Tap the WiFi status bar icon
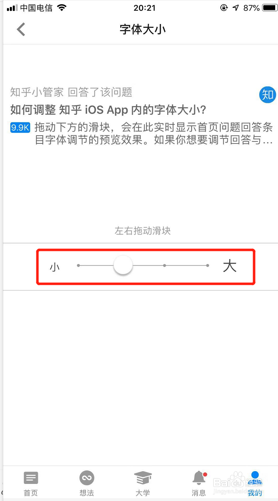This screenshot has height=501, width=278. [62, 8]
